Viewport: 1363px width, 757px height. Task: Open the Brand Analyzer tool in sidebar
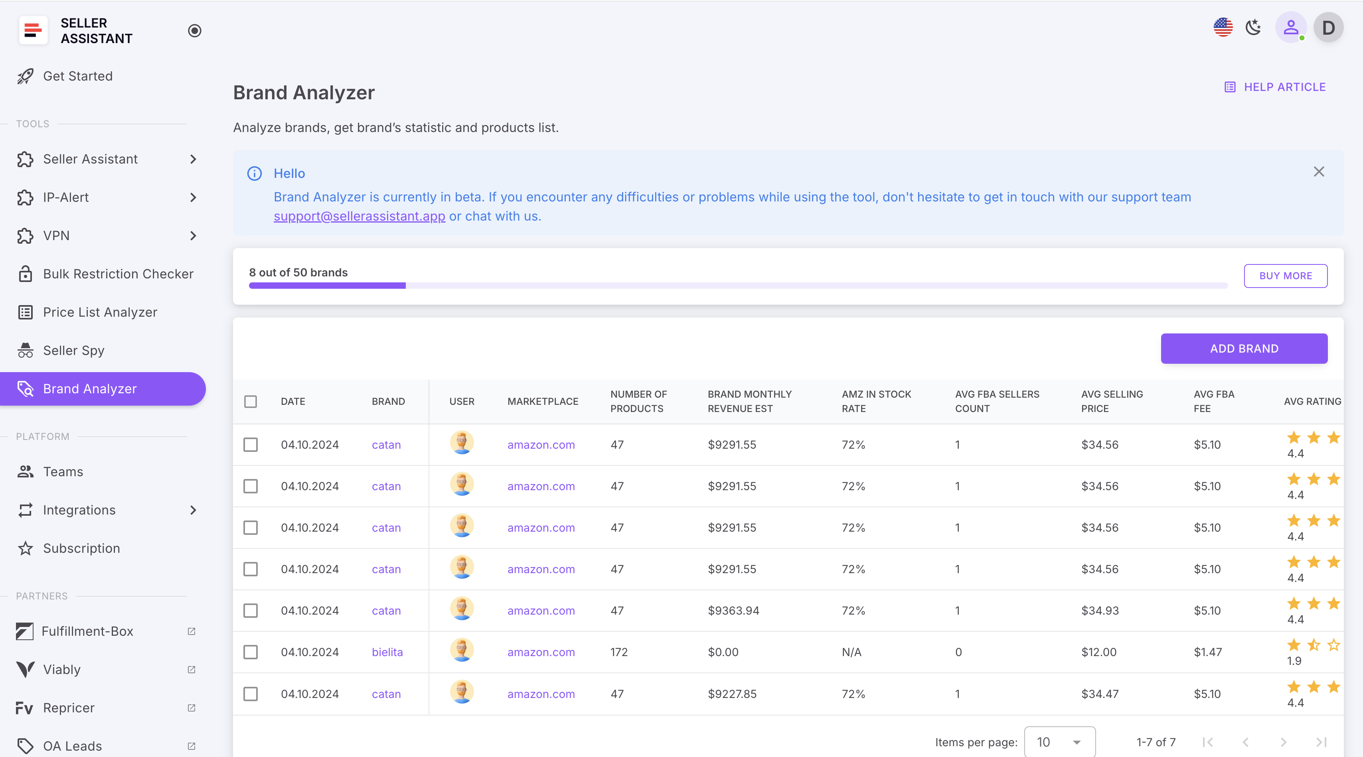pyautogui.click(x=90, y=388)
